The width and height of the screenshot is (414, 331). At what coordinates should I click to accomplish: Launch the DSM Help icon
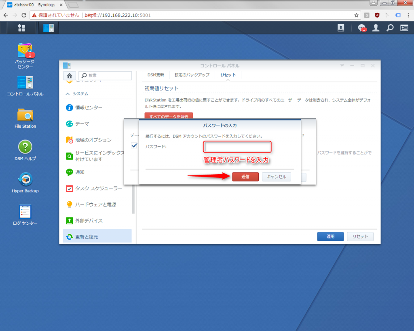pos(25,147)
